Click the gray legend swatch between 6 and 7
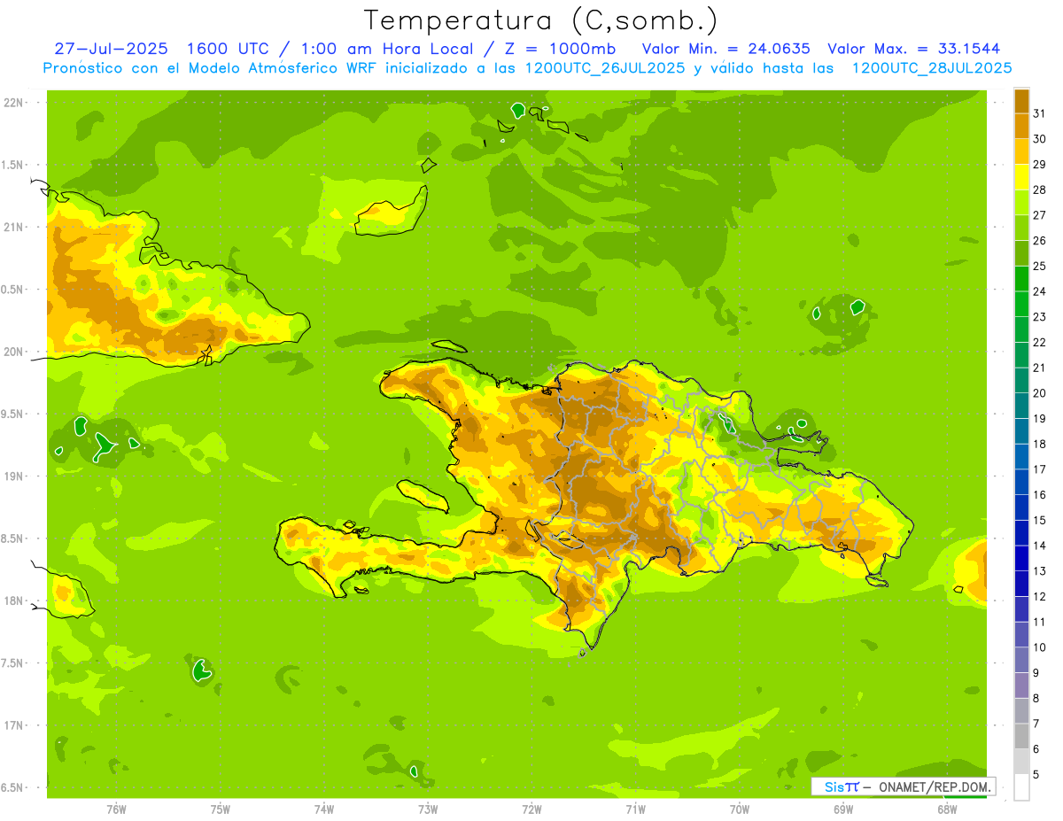The width and height of the screenshot is (1063, 821). (x=1021, y=737)
